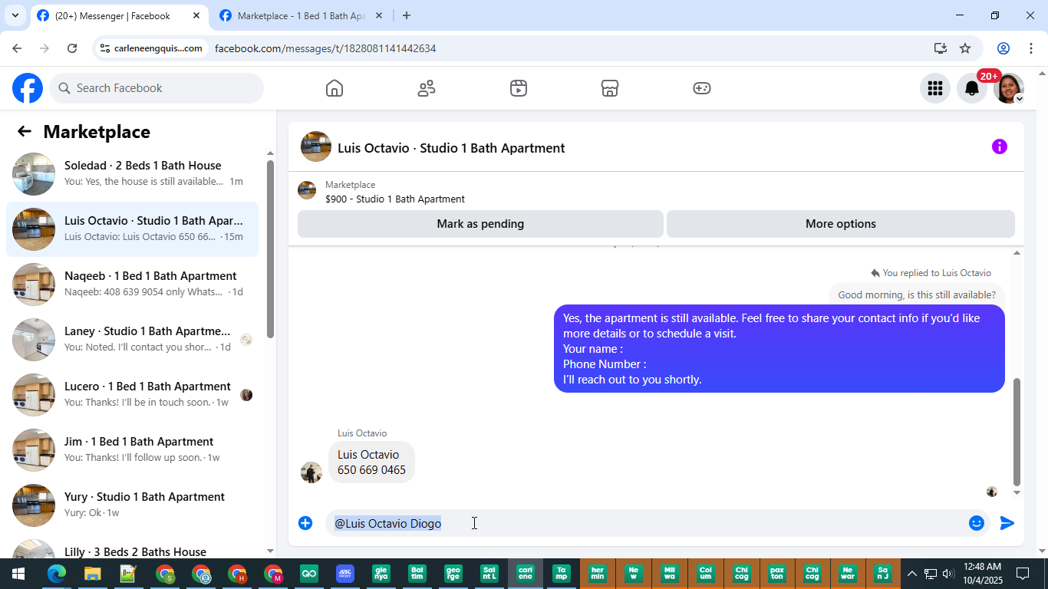The width and height of the screenshot is (1048, 589).
Task: Open the Windows Start menu
Action: pos(18,574)
